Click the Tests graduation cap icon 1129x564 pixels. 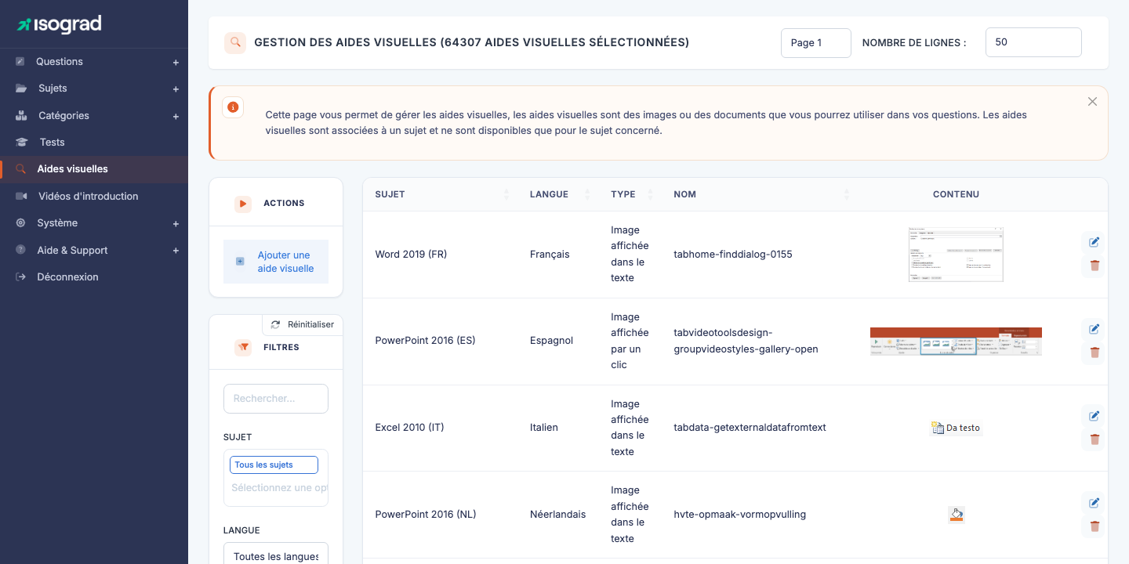click(22, 142)
